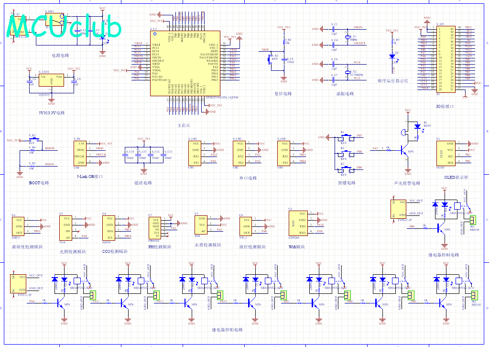Click the program run indicator LED D2
This screenshot has width=489, height=347.
(392, 56)
